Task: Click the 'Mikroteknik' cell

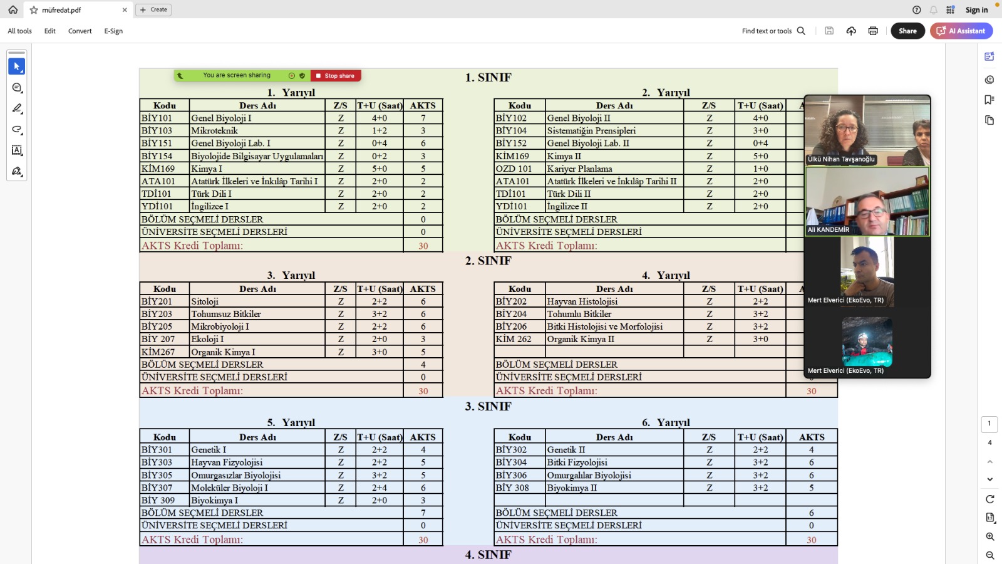Action: click(257, 130)
